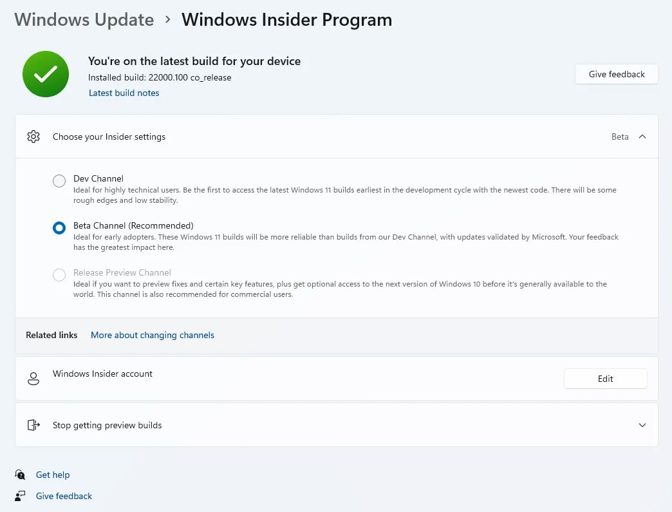The width and height of the screenshot is (672, 512).
Task: Click the Windows Insider Program breadcrumb title
Action: coord(286,20)
